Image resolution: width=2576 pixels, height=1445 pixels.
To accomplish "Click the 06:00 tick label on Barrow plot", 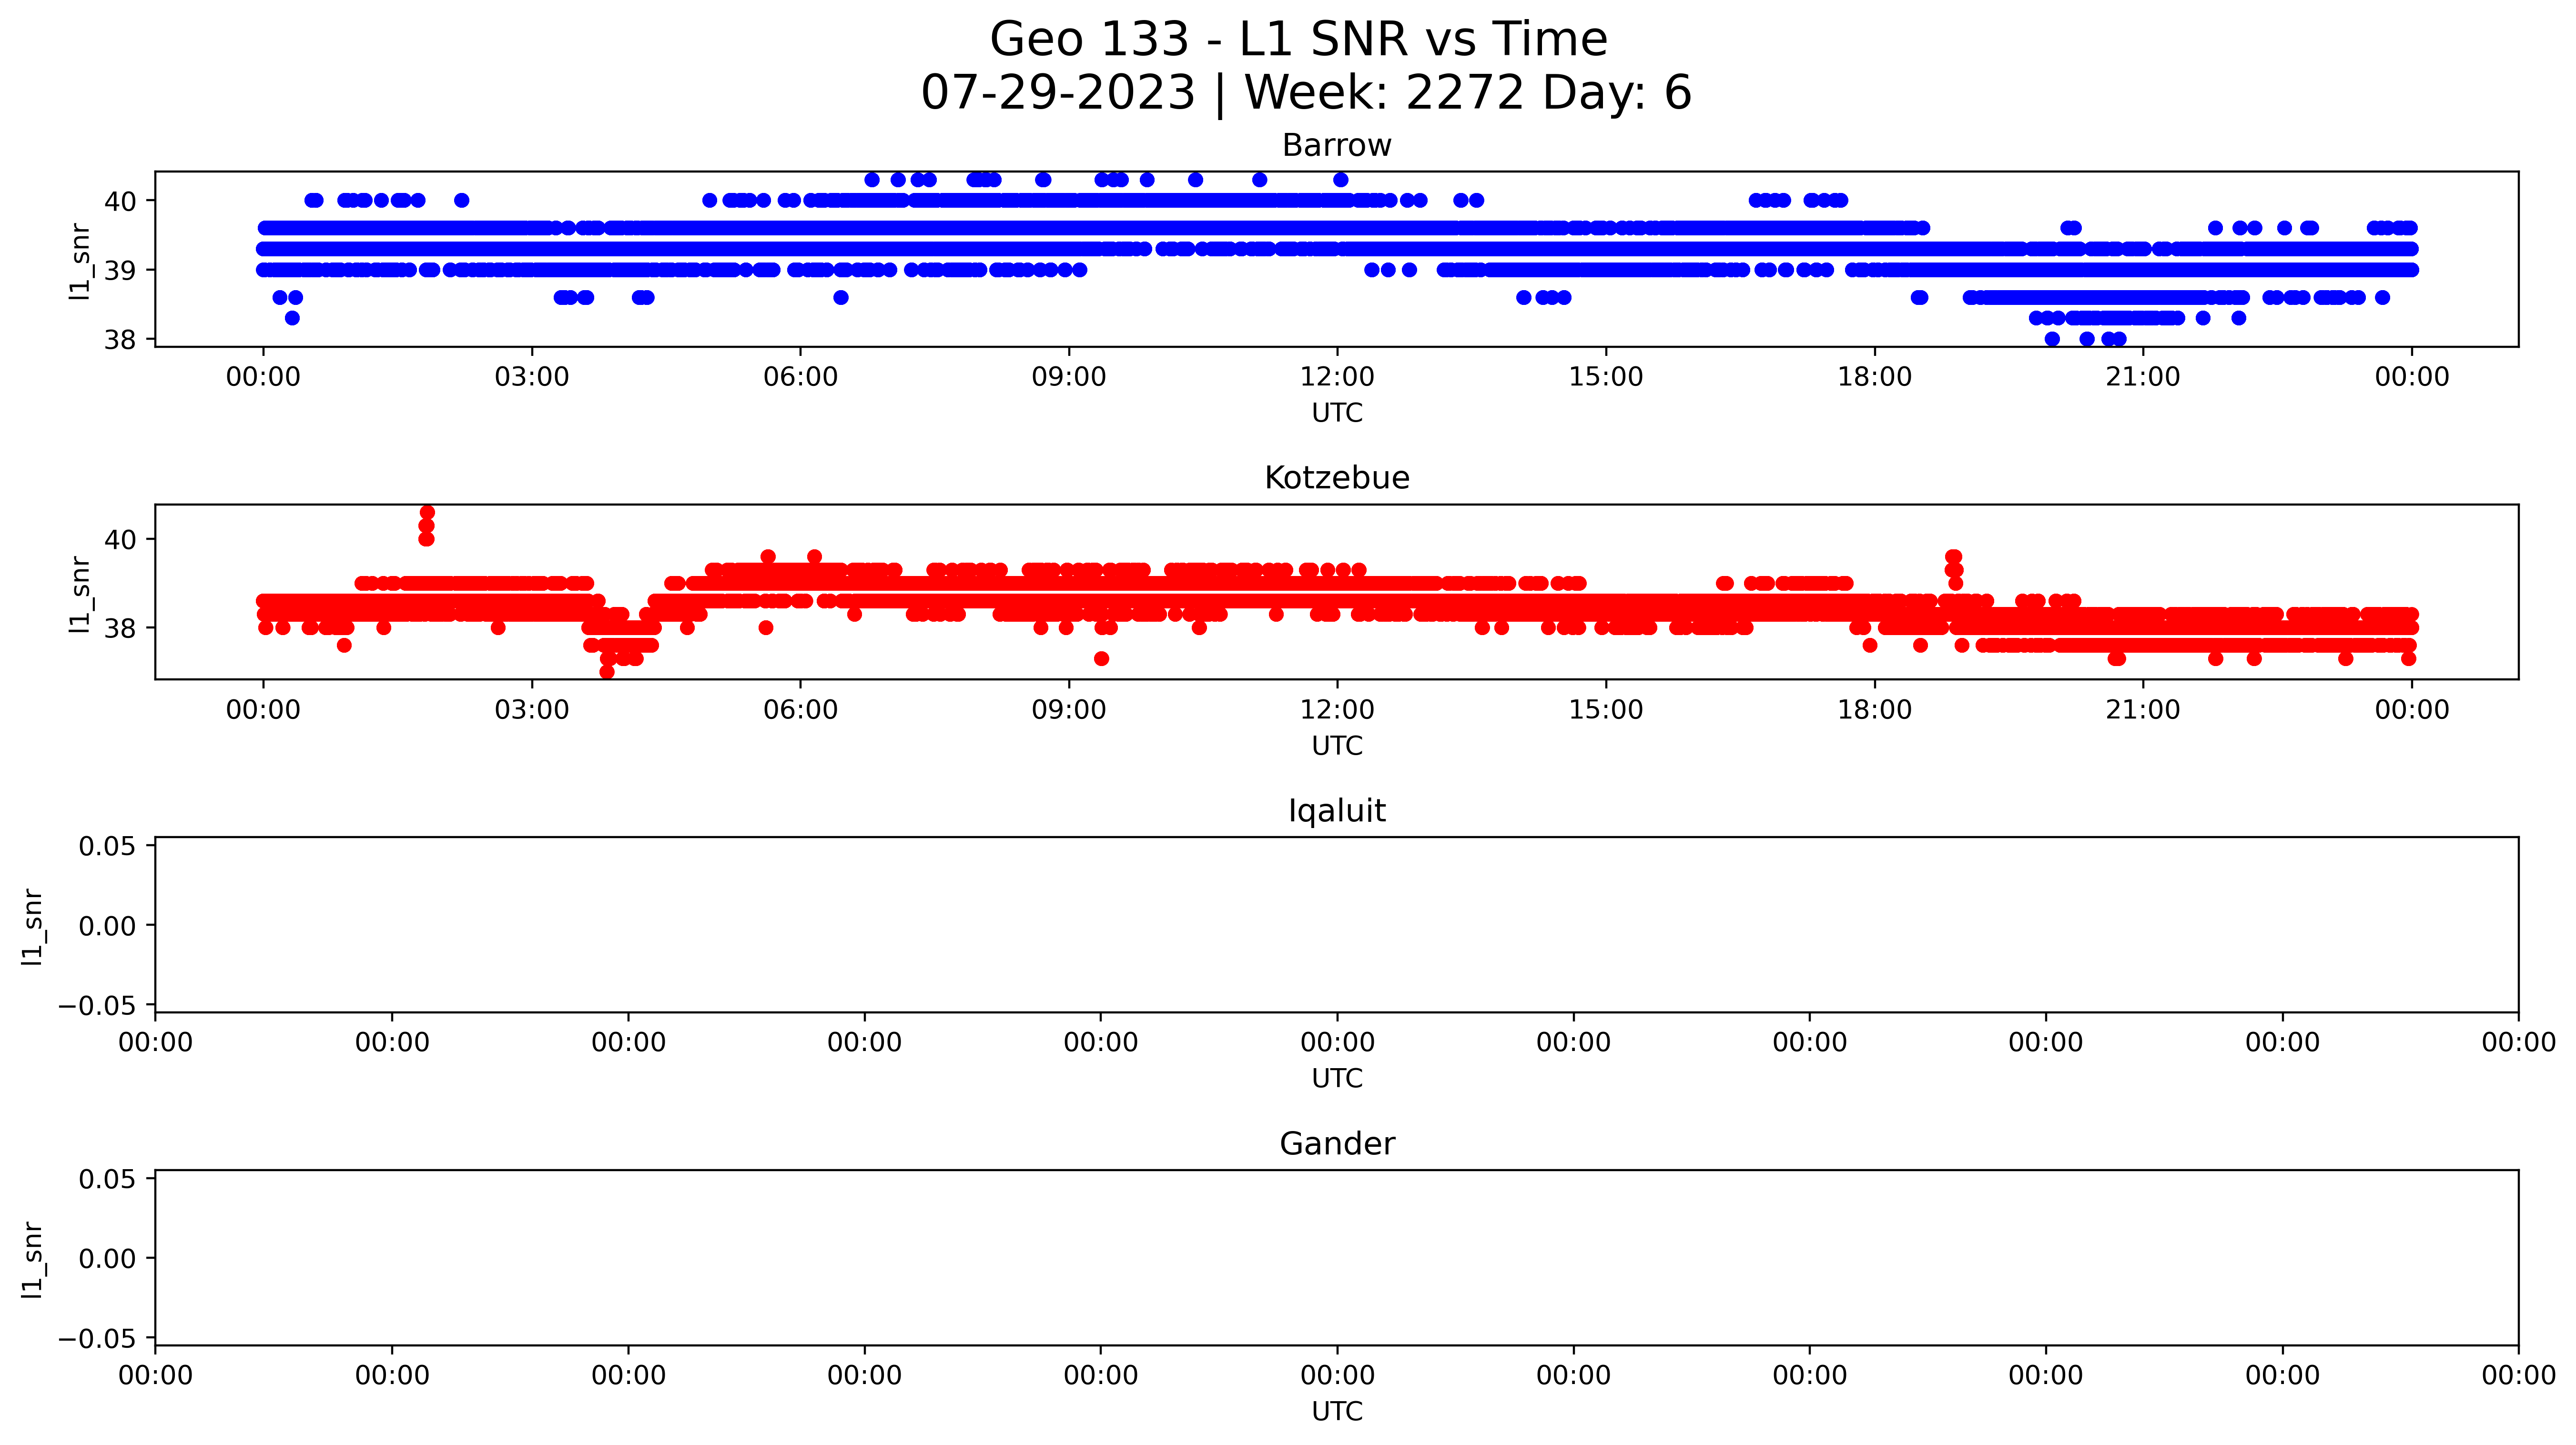I will [800, 377].
